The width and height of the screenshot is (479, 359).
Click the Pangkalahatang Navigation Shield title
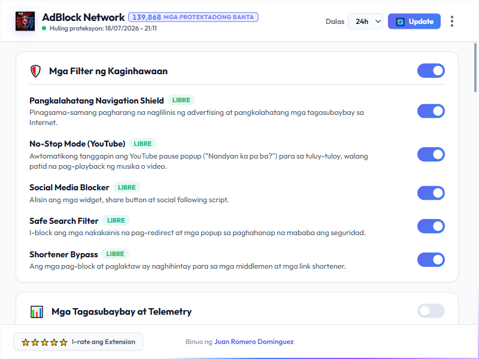point(96,101)
